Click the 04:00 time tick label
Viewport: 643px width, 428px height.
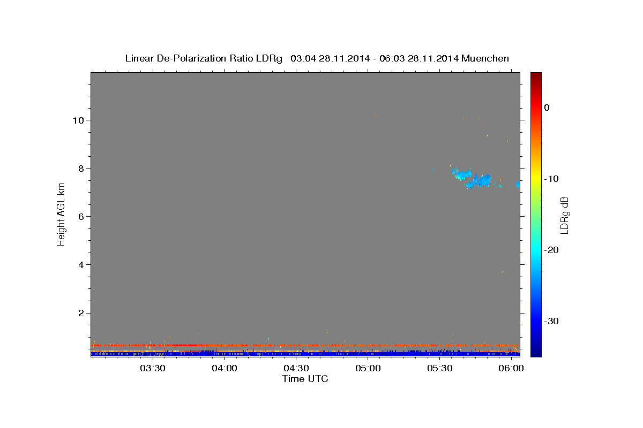pos(225,369)
